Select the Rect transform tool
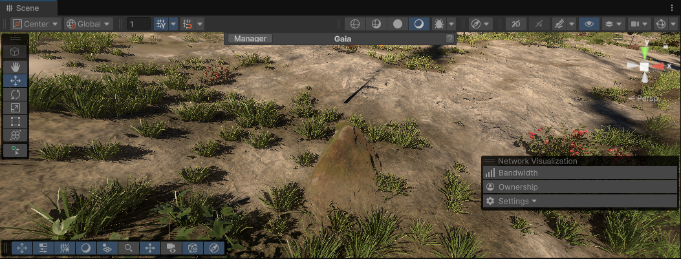The image size is (681, 259). click(x=15, y=121)
